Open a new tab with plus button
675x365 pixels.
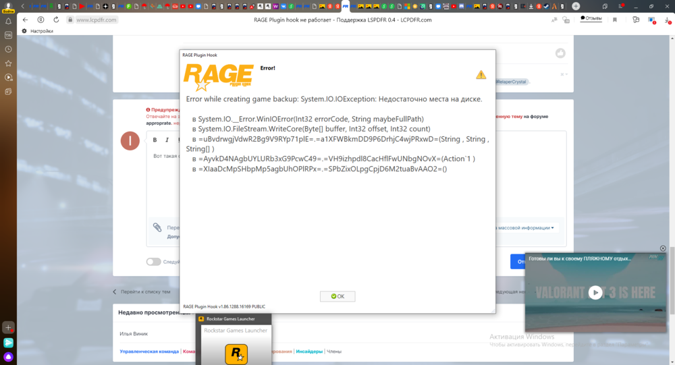coord(576,6)
